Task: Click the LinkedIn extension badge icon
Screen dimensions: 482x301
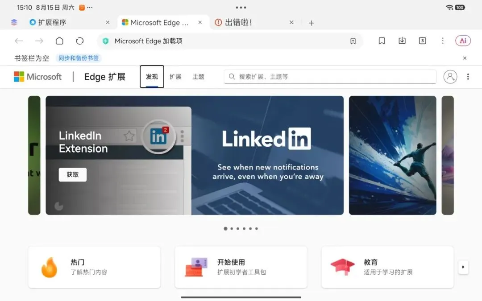Action: point(158,136)
